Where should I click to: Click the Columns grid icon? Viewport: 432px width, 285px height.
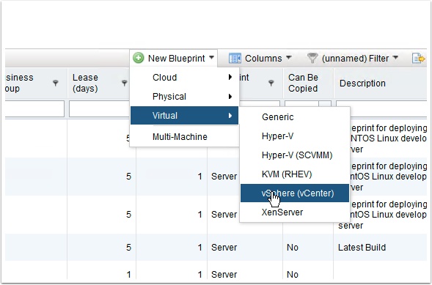(x=235, y=59)
